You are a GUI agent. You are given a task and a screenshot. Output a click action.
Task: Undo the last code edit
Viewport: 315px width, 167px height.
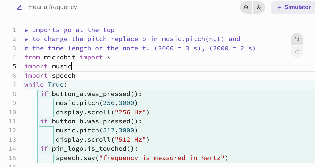(x=297, y=39)
